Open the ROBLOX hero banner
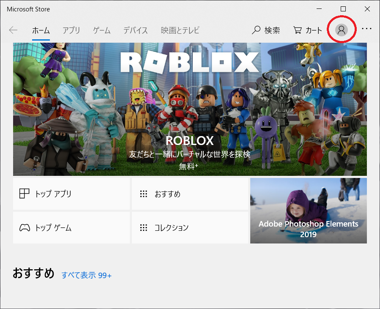The image size is (380, 309). [190, 109]
